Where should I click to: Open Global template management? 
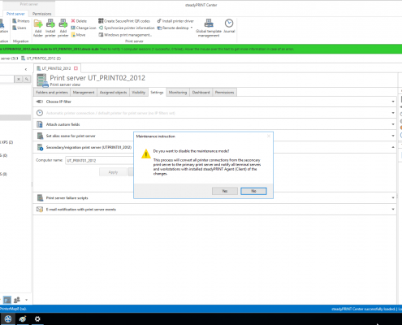point(209,28)
